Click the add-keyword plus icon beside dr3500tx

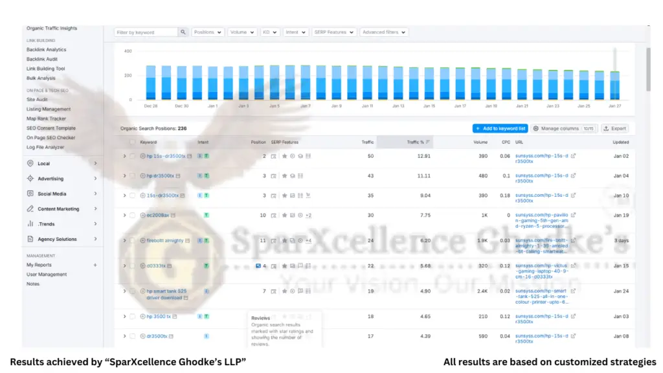[143, 336]
